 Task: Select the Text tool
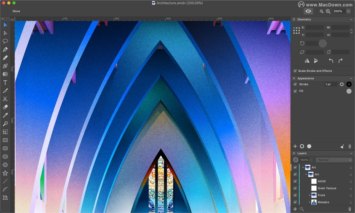click(x=5, y=82)
